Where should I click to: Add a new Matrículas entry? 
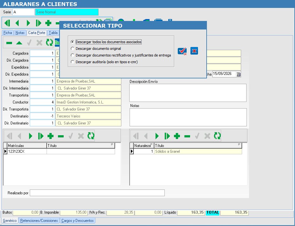point(51,136)
